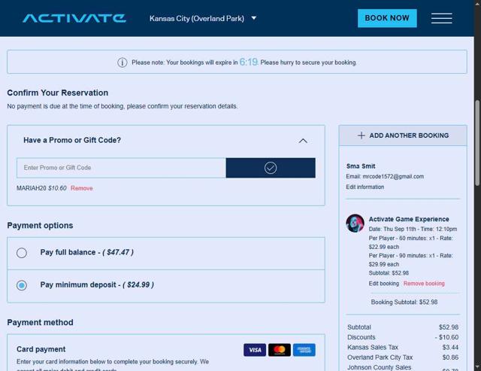Click the American Express icon
The width and height of the screenshot is (481, 371).
pos(304,350)
